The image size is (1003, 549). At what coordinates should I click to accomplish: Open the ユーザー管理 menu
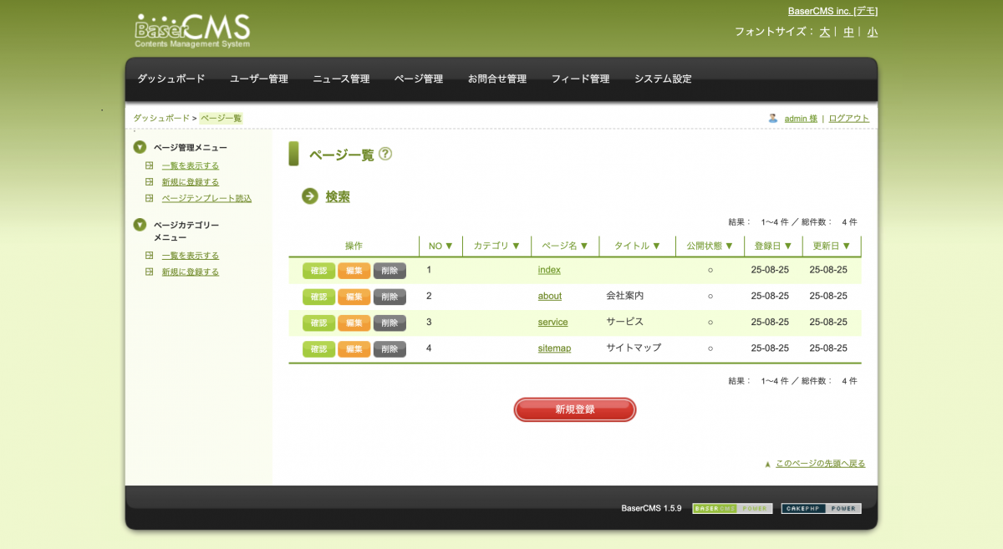(x=259, y=79)
